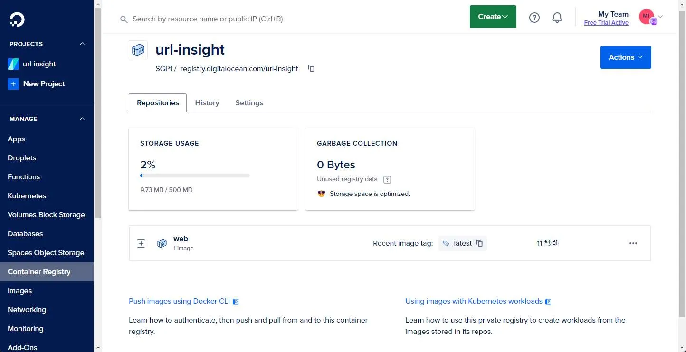The height and width of the screenshot is (352, 686).
Task: Collapse the MANAGE section
Action: pyautogui.click(x=82, y=119)
